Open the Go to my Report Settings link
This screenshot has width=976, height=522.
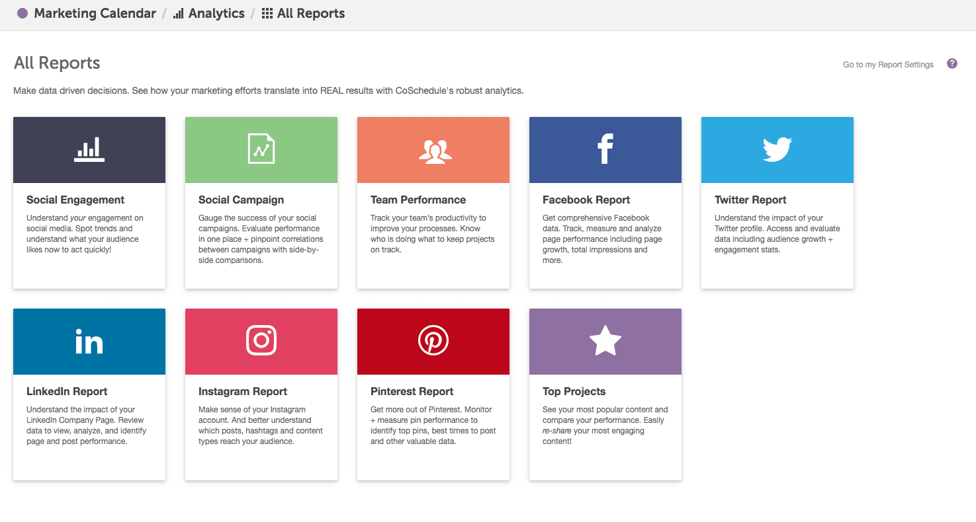click(x=888, y=65)
